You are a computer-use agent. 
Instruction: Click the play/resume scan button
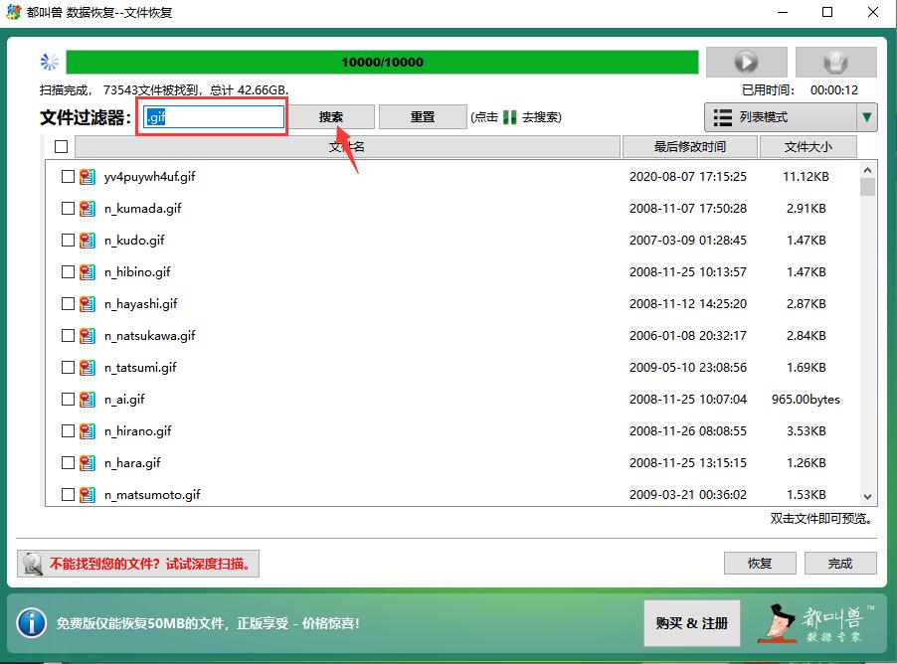(x=747, y=62)
